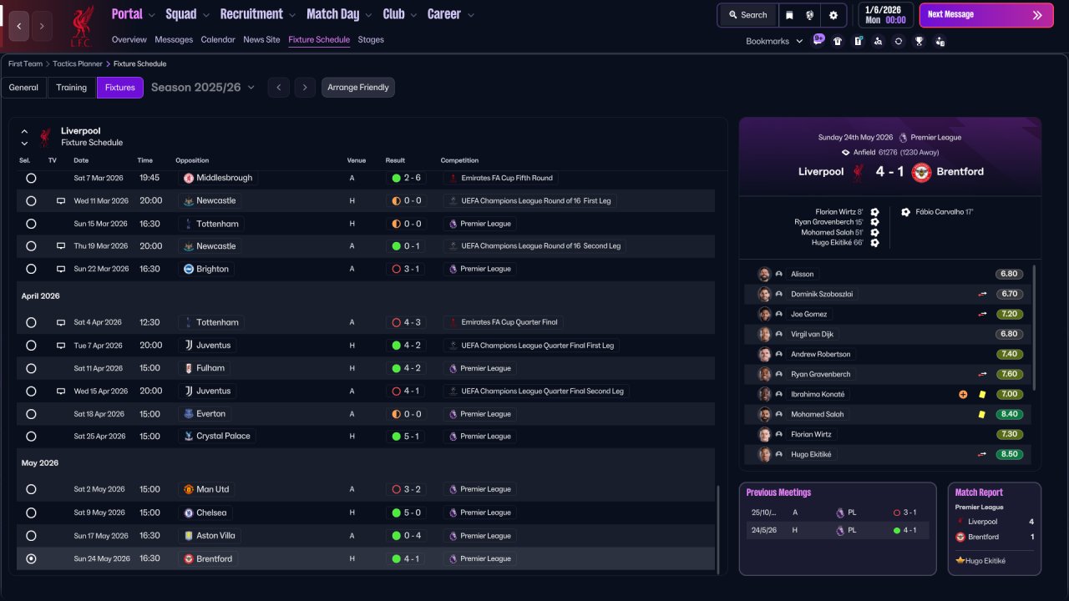Viewport: 1069px width, 601px height.
Task: Click the shirt icon in bookmarks bar
Action: tap(838, 41)
